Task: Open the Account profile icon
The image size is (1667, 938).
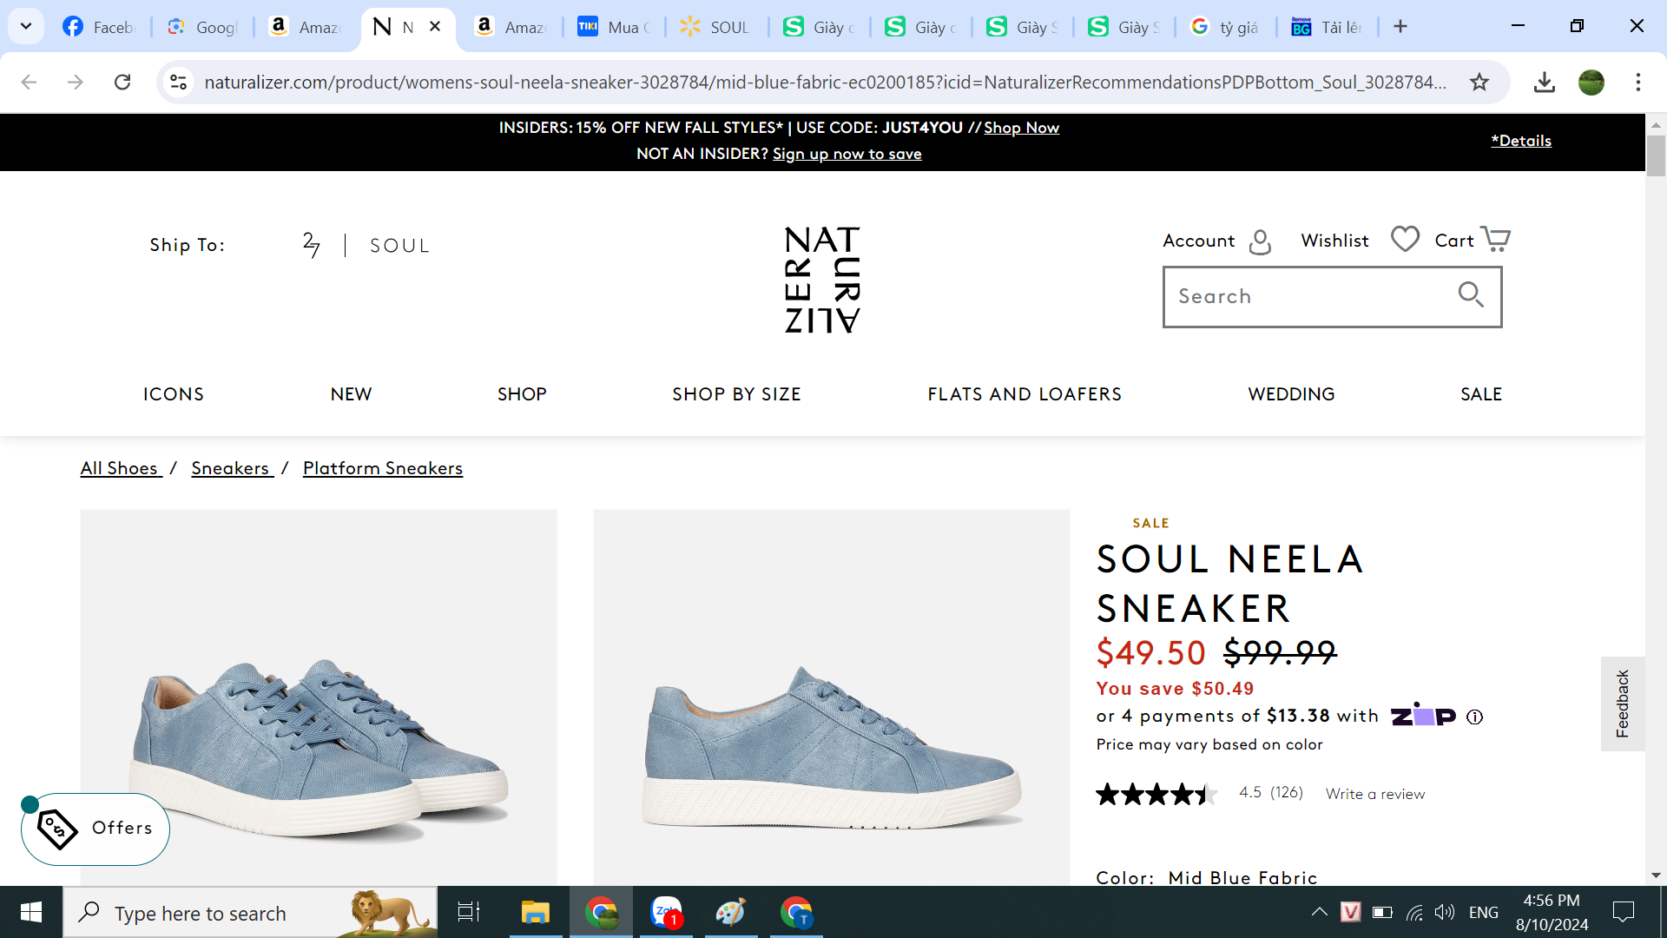Action: (1259, 241)
